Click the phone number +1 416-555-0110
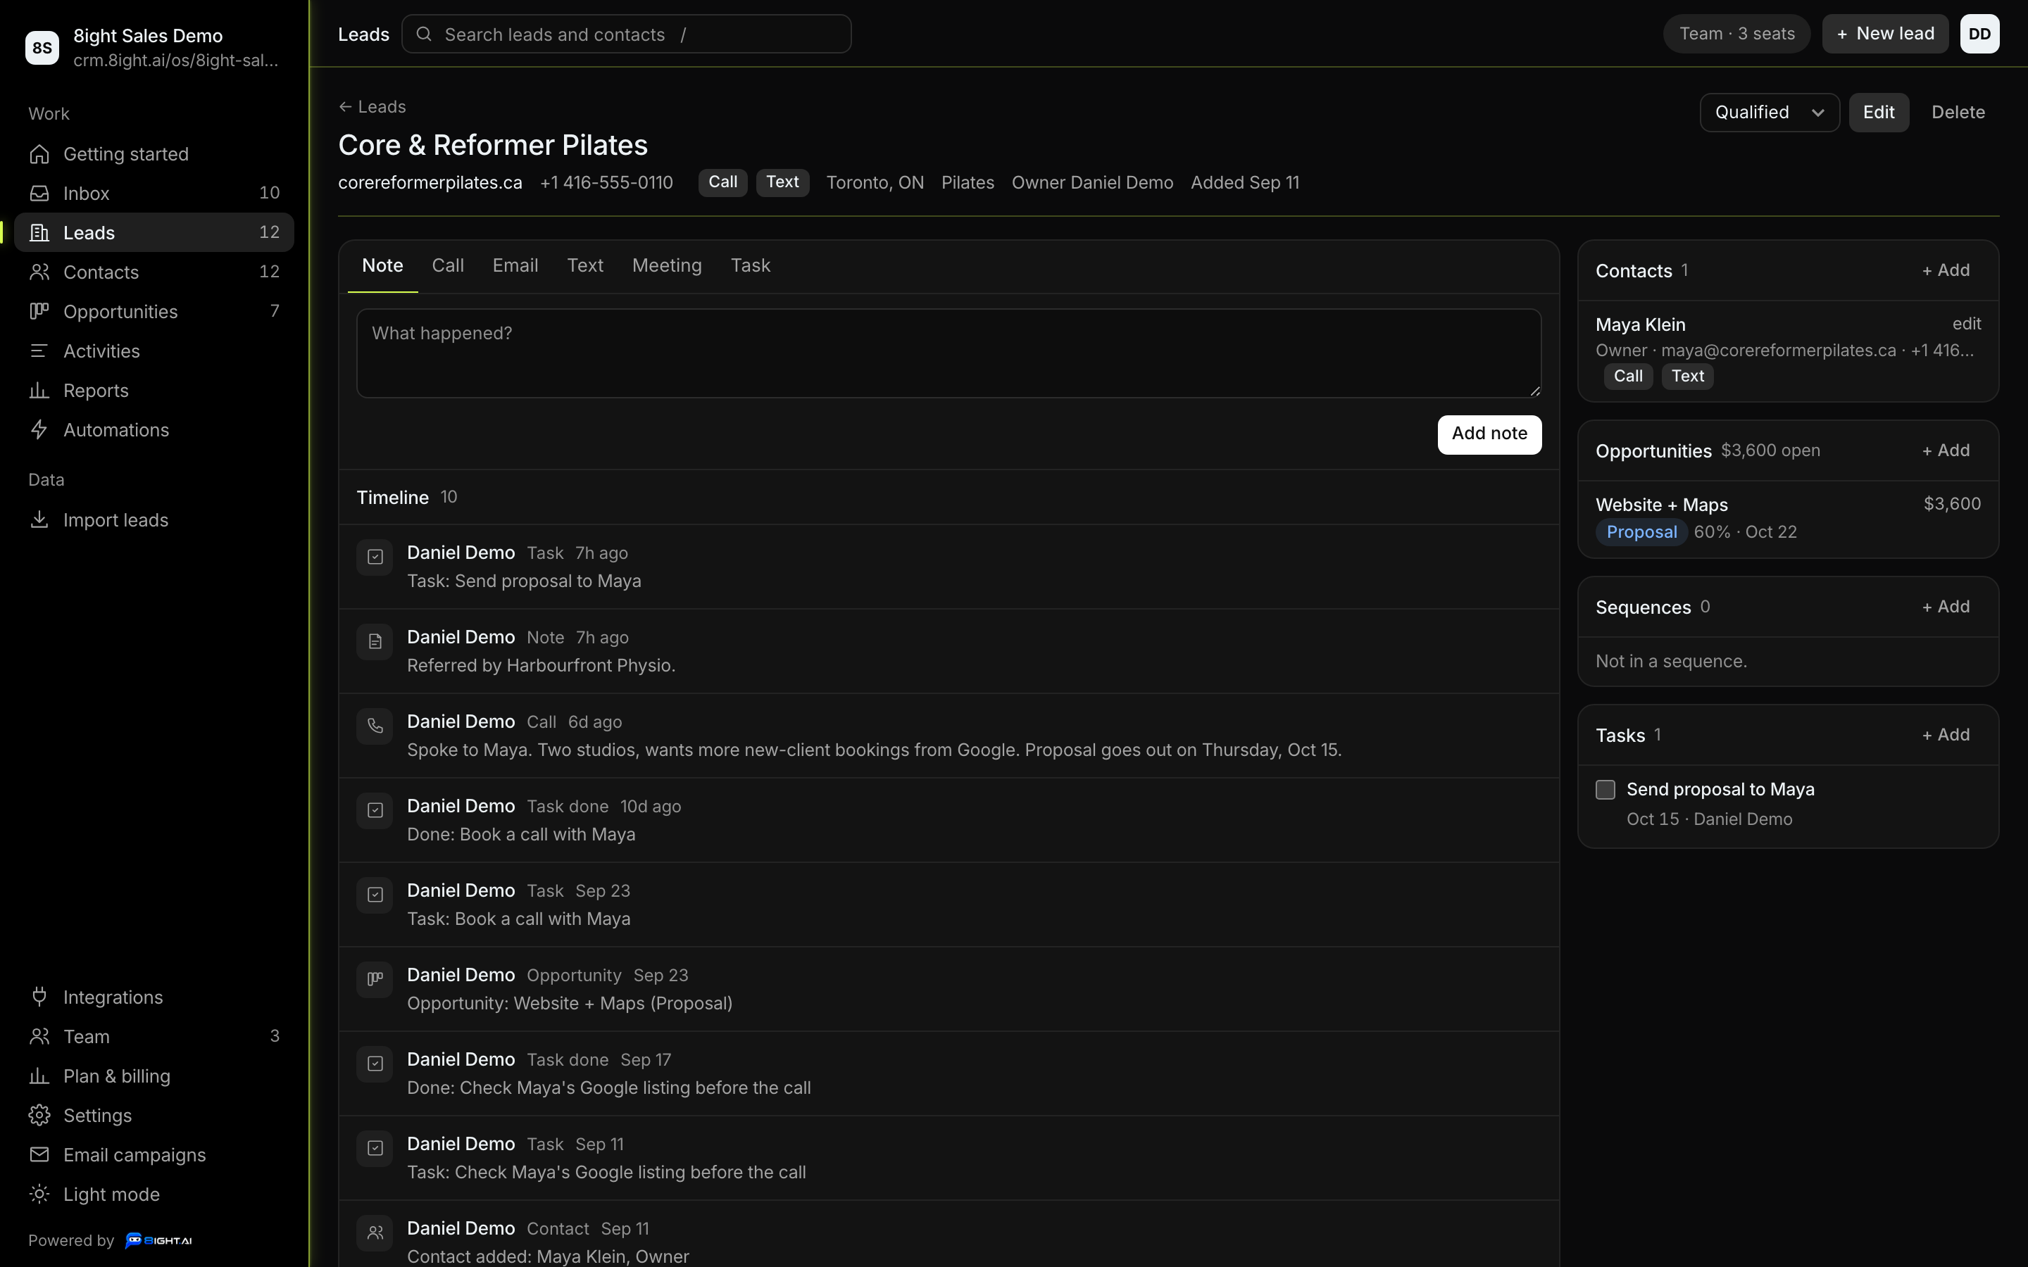 click(607, 183)
